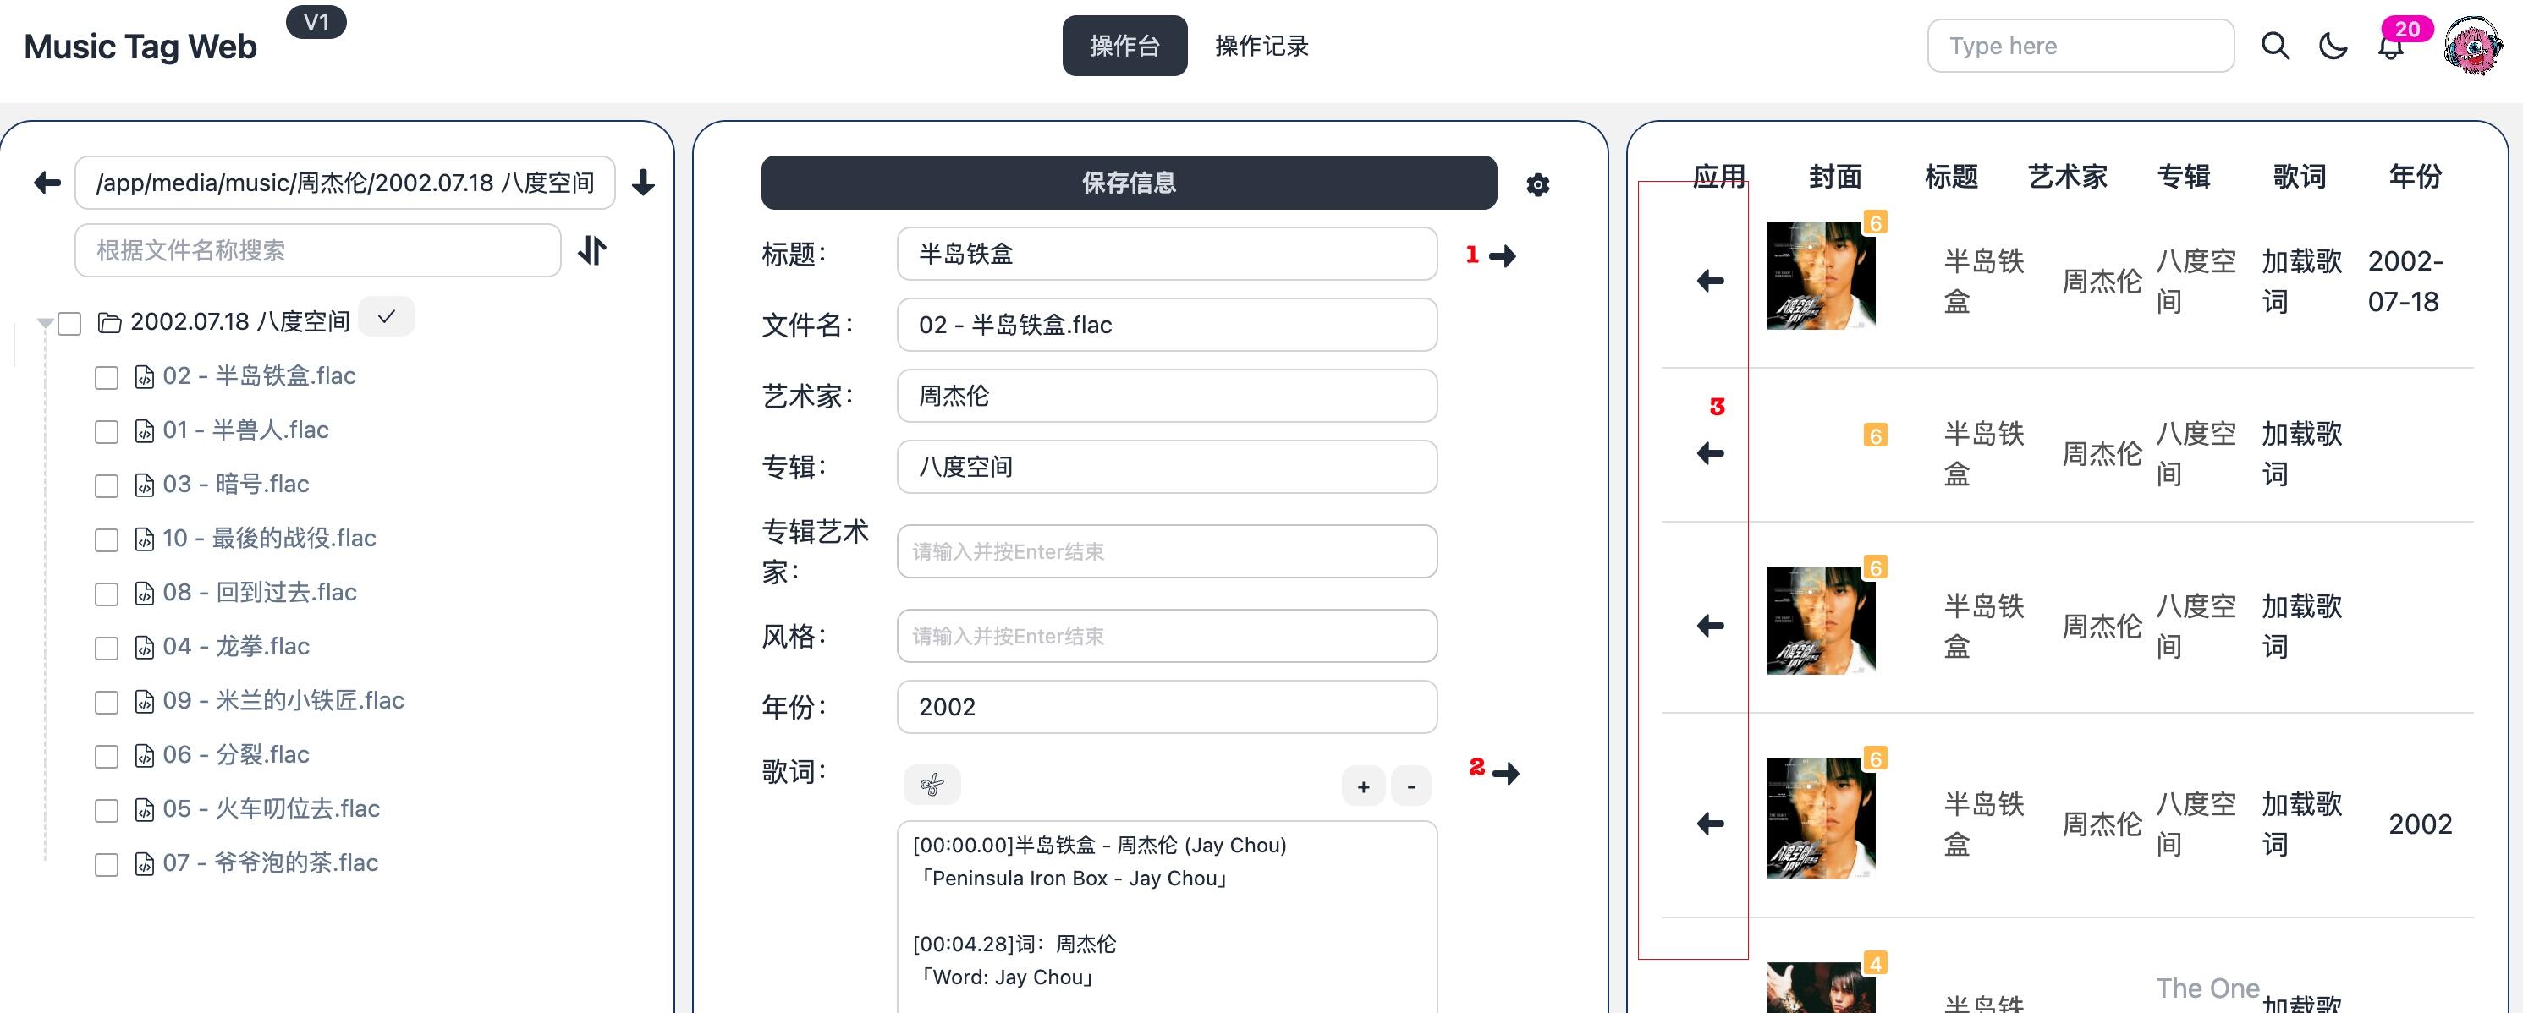2523x1013 pixels.
Task: Click the sort files icon
Action: [x=592, y=250]
